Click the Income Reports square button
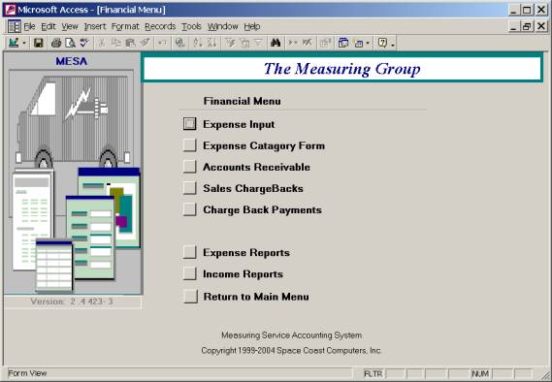The height and width of the screenshot is (382, 552). pos(189,273)
